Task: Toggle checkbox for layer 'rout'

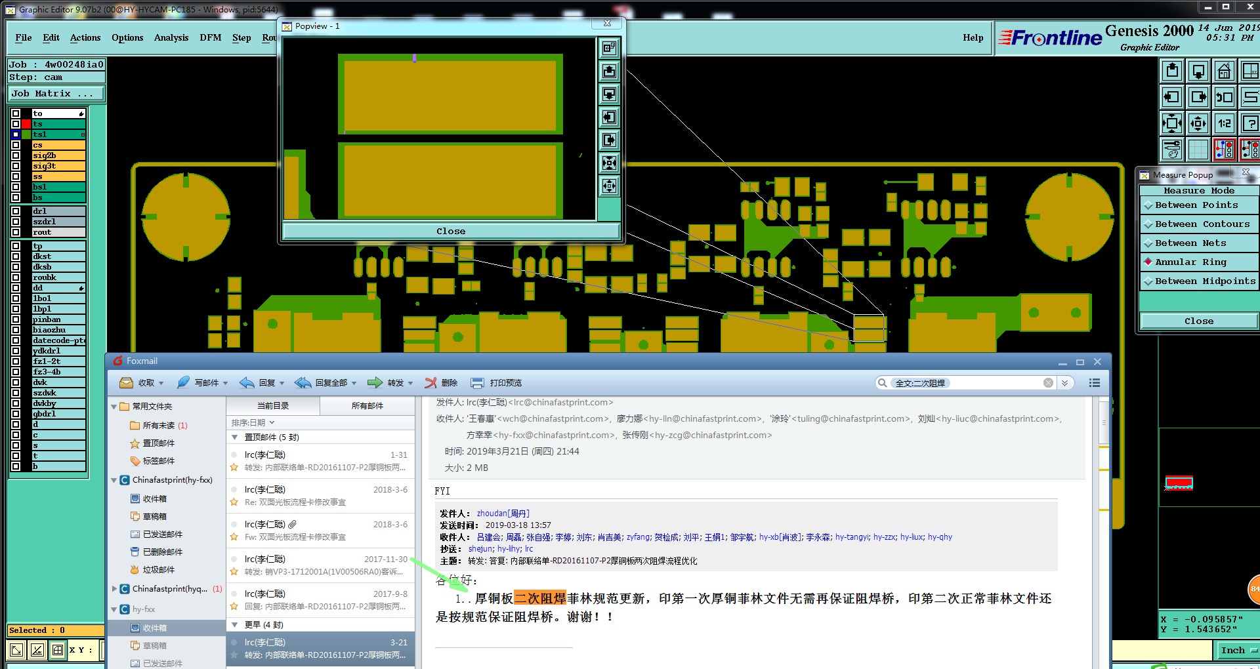Action: 16,232
